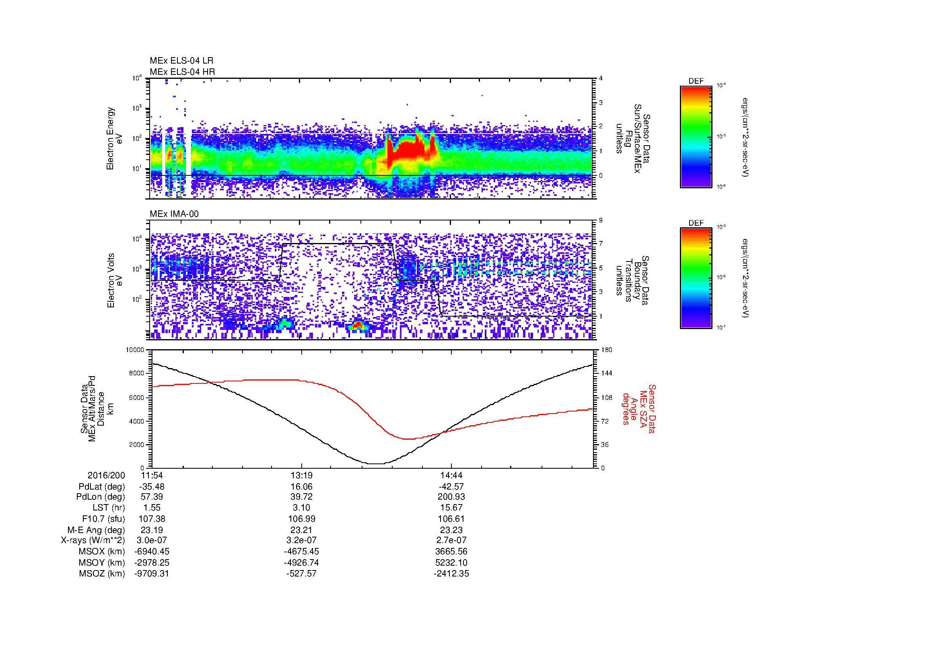Click the '2016/200' date label
This screenshot has width=941, height=665.
click(106, 476)
